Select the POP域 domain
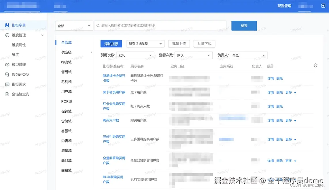329x190 pixels. [67, 101]
